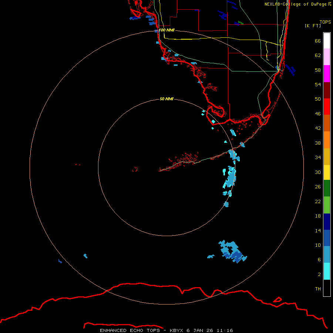
Task: Select the 'KBYX' radar site identifier
Action: (176, 330)
